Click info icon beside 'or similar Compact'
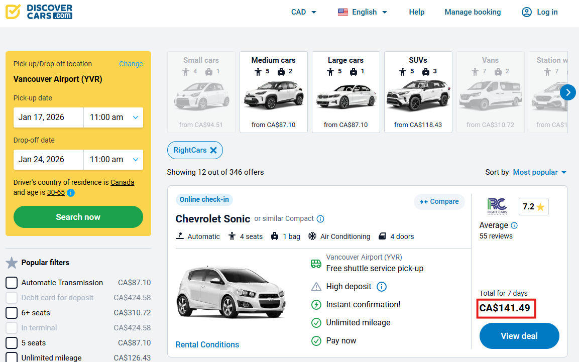Viewport: 579px width, 362px height. coord(320,219)
